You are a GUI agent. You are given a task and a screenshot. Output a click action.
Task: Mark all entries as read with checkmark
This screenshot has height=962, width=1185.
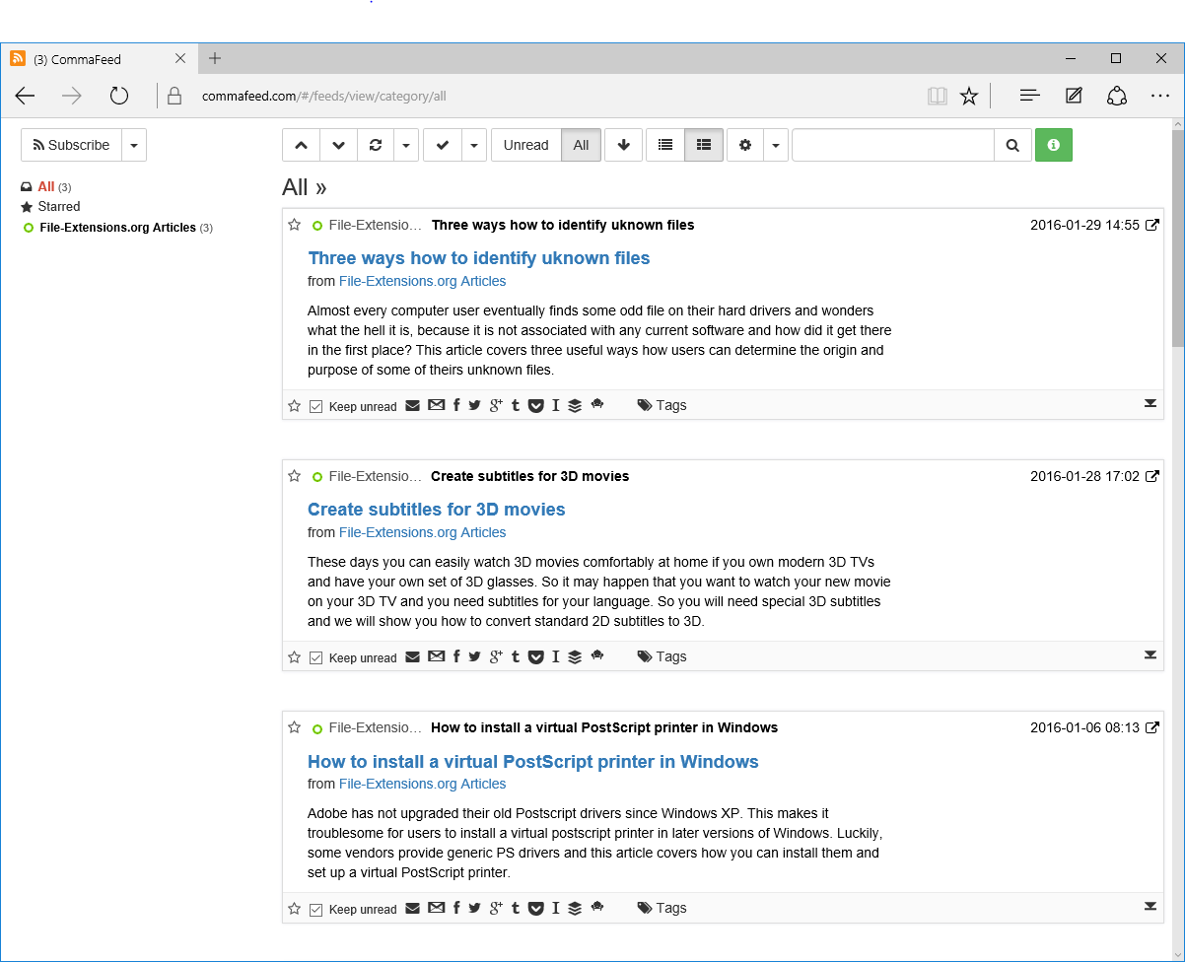pyautogui.click(x=443, y=145)
